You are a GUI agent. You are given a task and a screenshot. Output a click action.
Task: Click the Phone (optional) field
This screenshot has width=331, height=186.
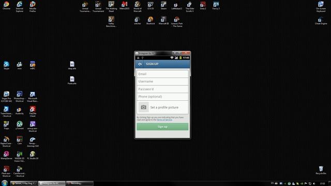pyautogui.click(x=162, y=97)
